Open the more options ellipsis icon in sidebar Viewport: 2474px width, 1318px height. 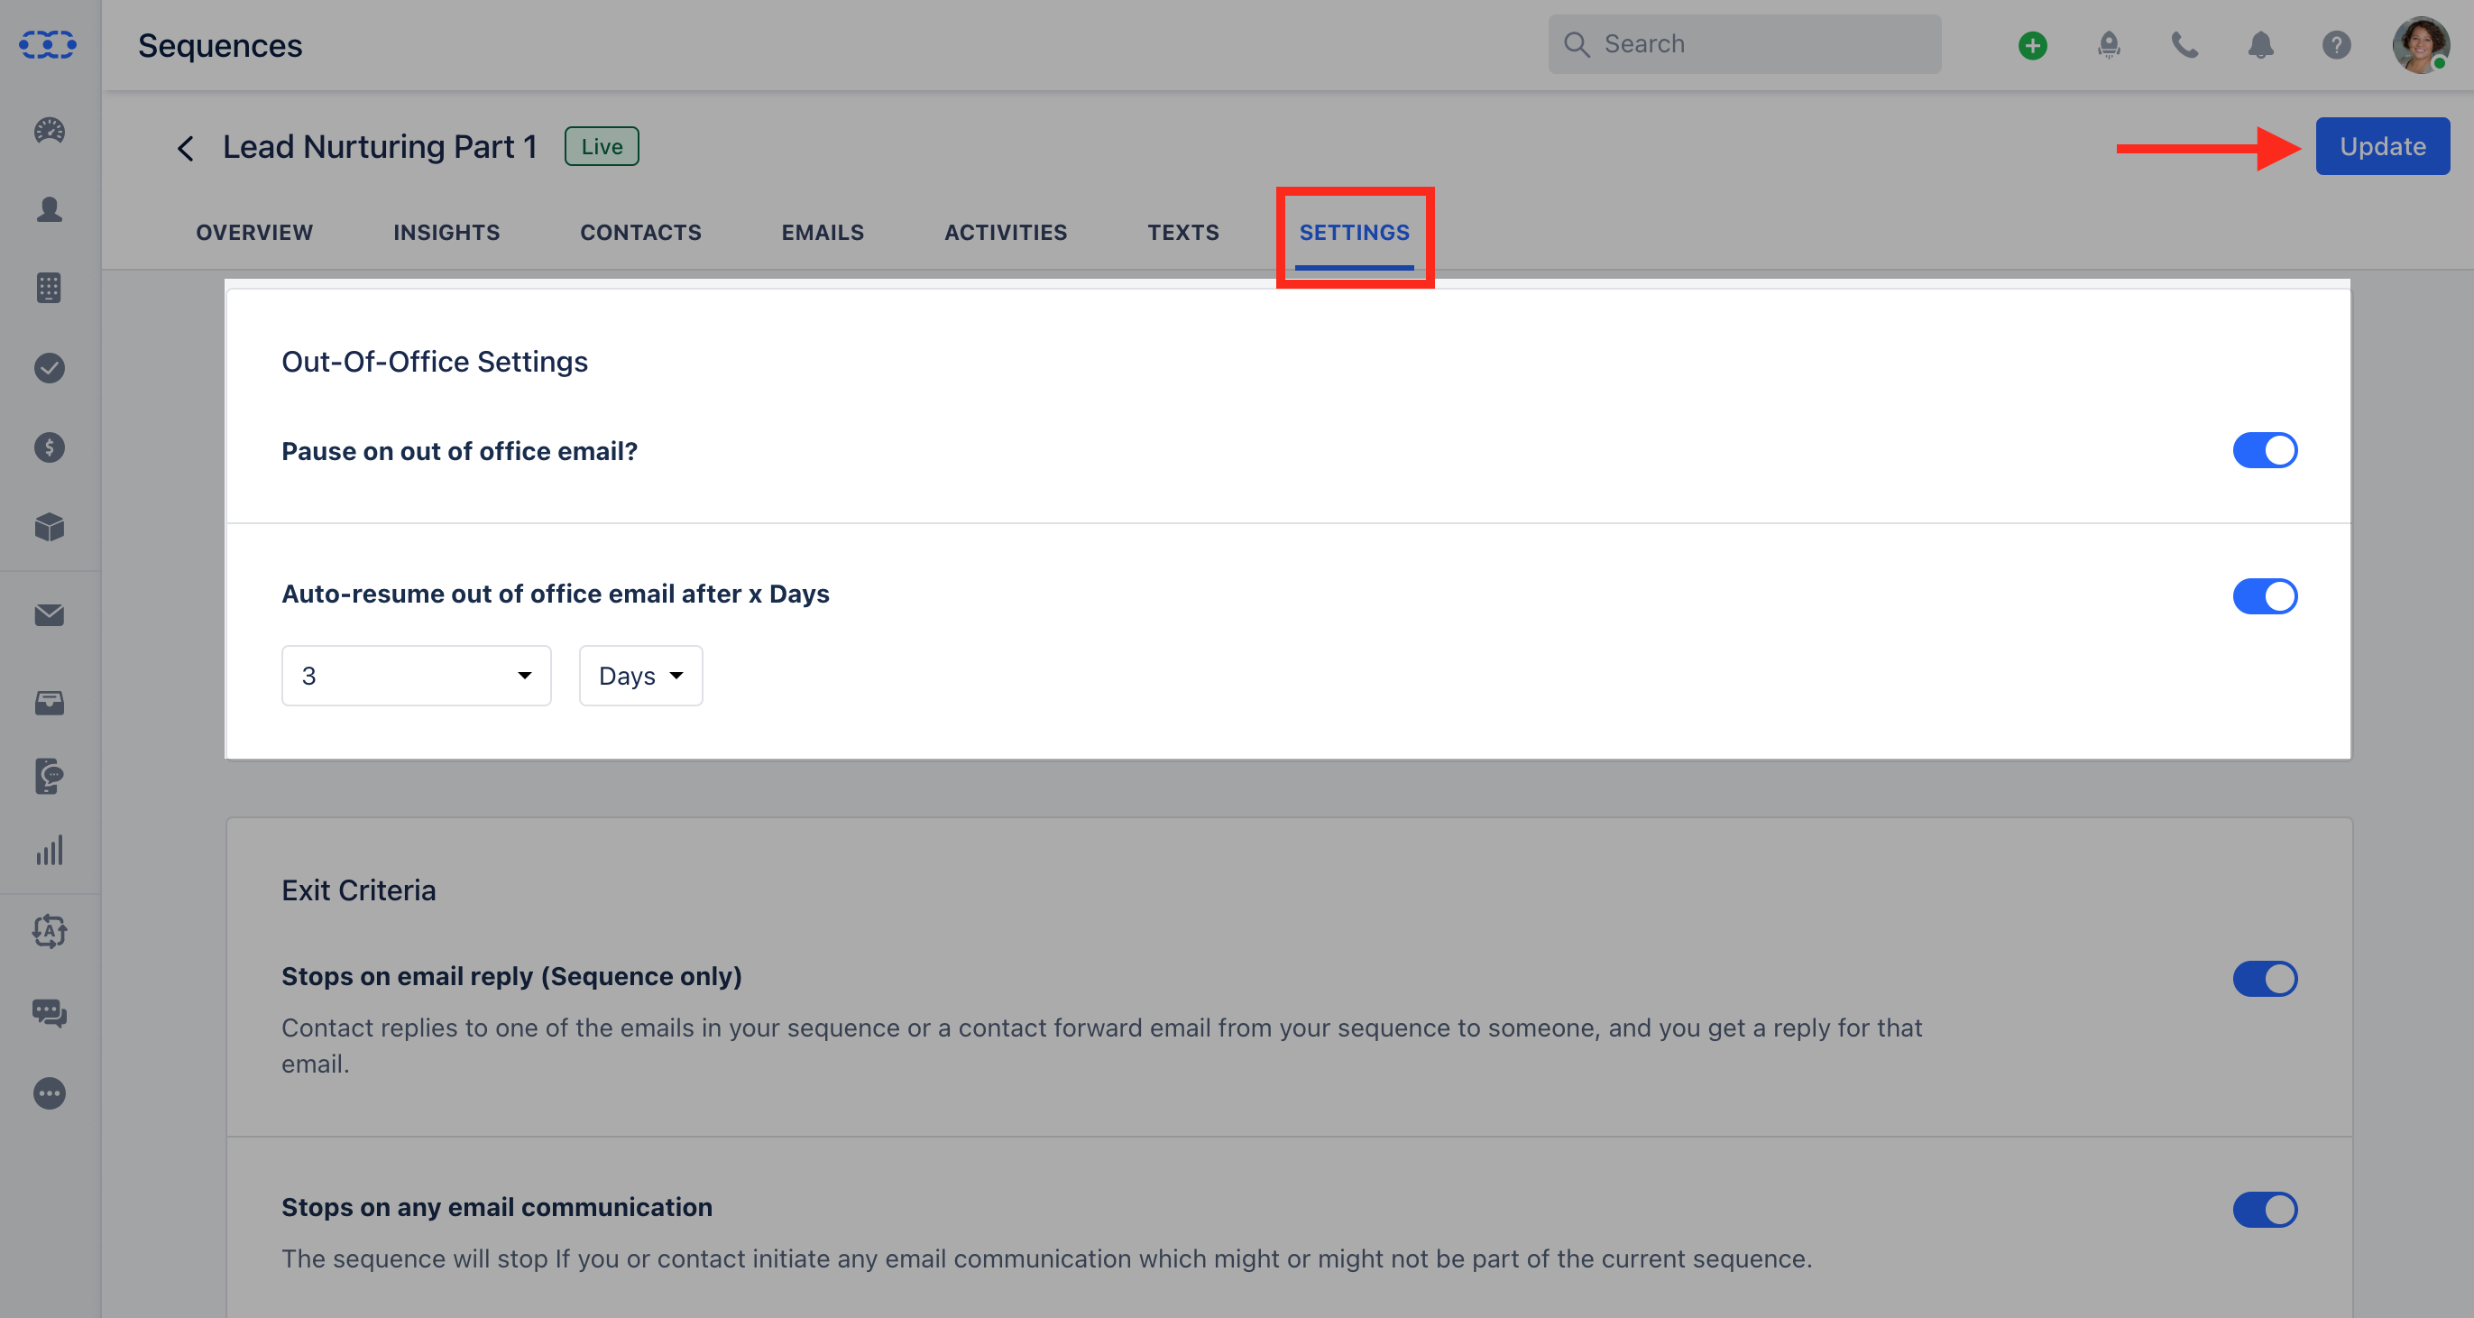point(49,1093)
